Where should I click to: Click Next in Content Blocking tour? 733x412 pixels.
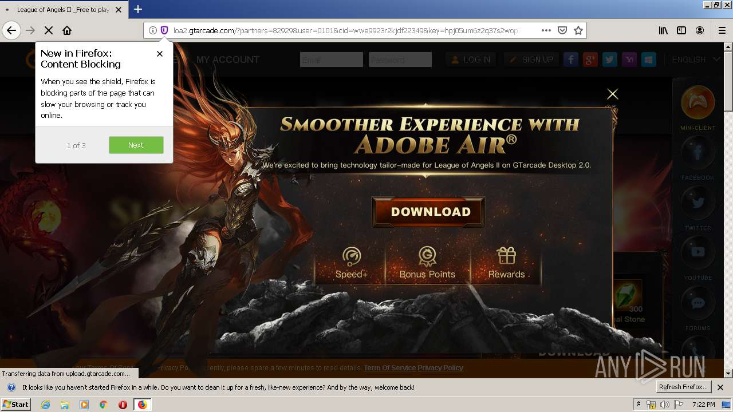tap(136, 145)
